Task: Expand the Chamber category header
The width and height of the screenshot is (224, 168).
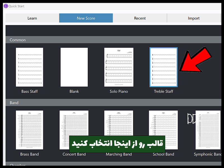Action: (17, 165)
